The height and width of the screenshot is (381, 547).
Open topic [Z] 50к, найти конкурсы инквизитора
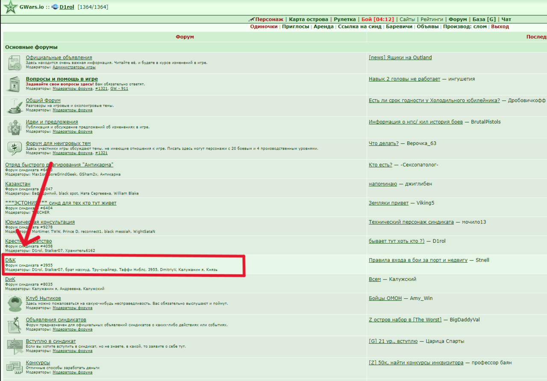click(x=416, y=363)
